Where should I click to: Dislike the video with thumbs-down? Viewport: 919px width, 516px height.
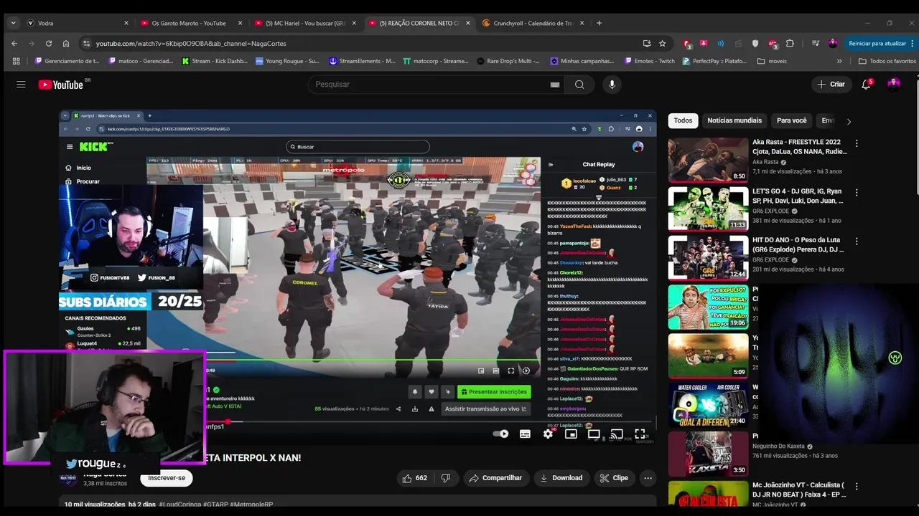446,478
